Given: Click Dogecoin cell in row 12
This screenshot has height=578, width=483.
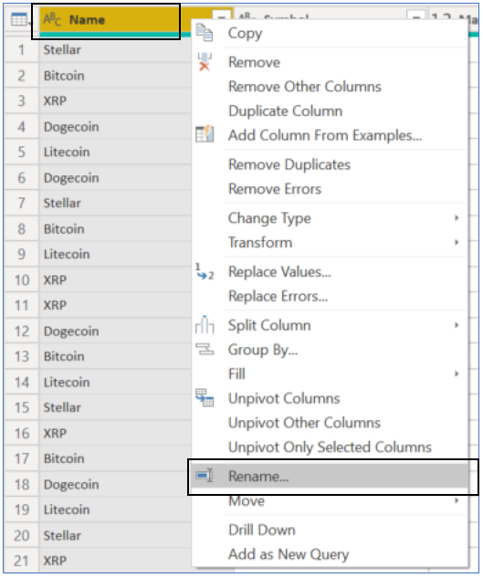Looking at the screenshot, I should pyautogui.click(x=115, y=331).
